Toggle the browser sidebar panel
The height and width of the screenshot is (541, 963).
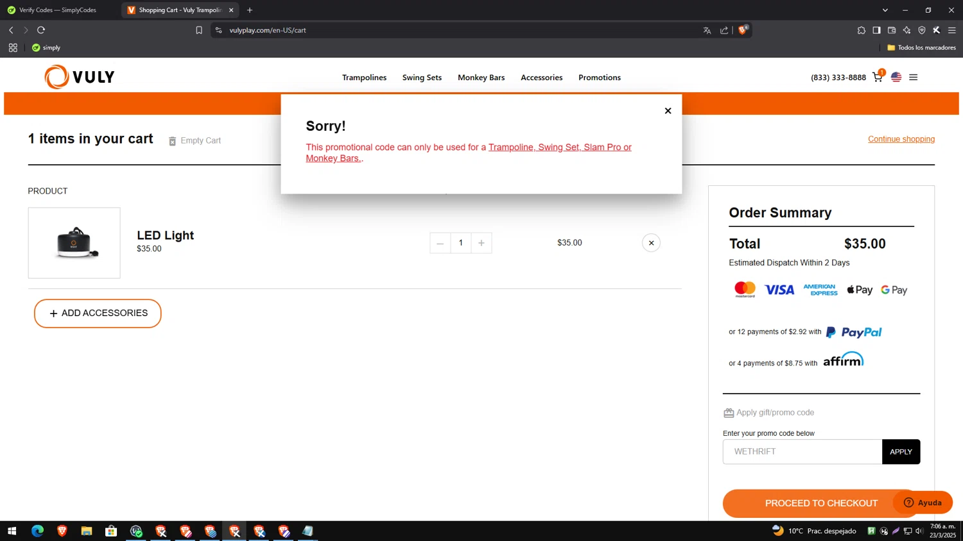[876, 30]
